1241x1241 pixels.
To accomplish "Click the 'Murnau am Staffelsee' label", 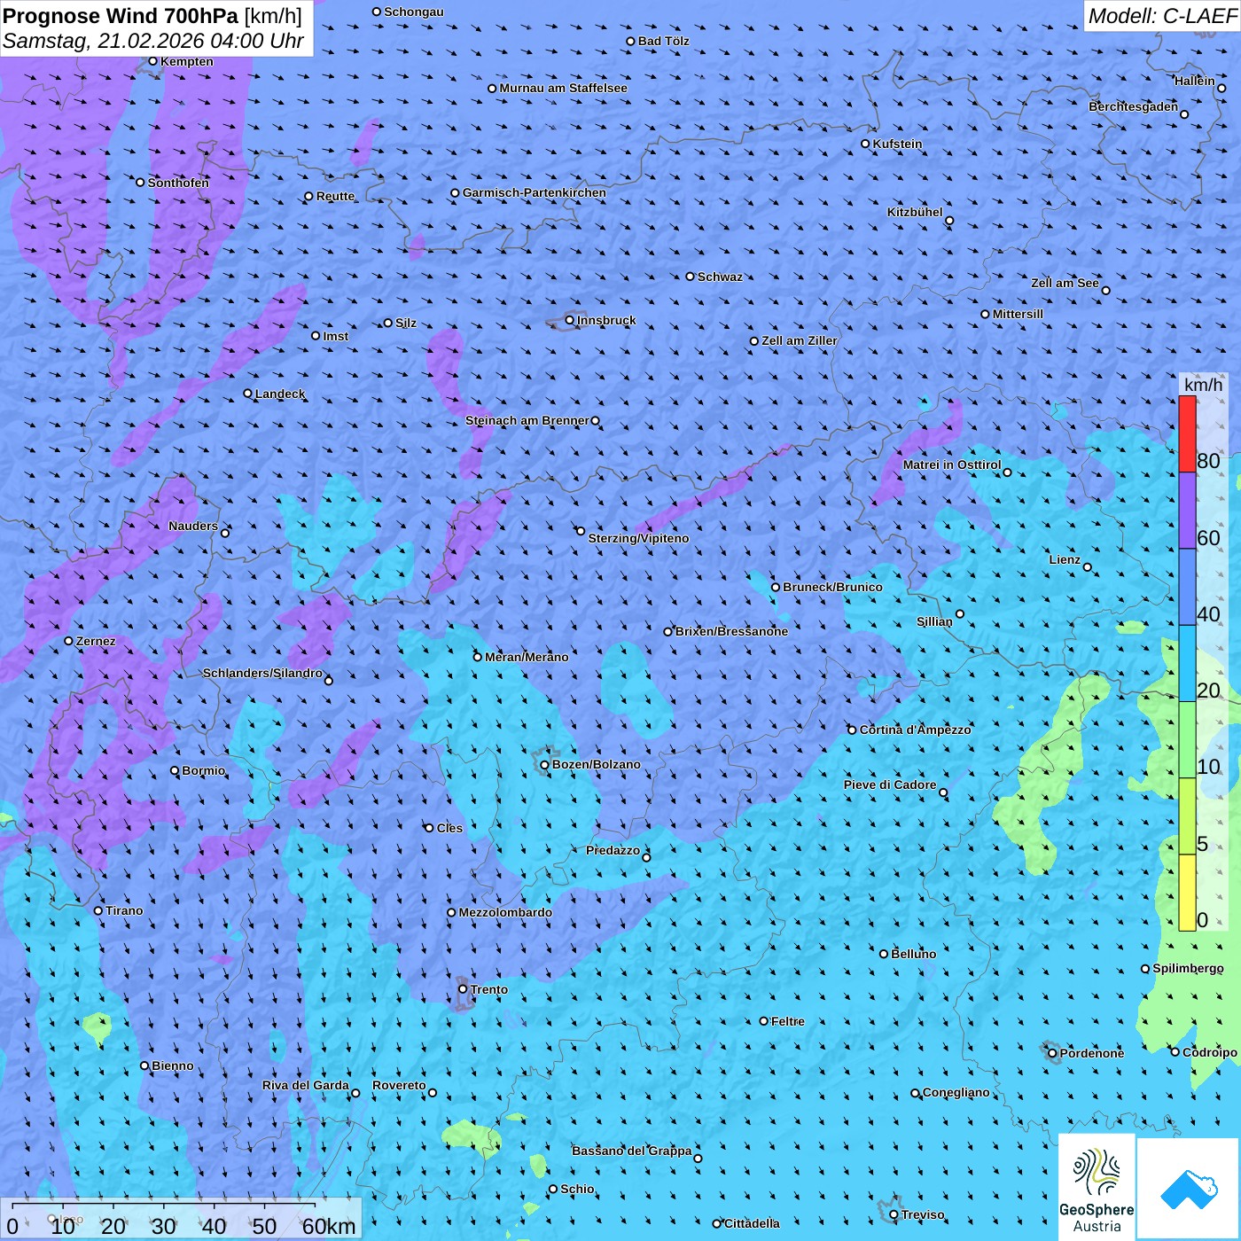I will click(564, 88).
